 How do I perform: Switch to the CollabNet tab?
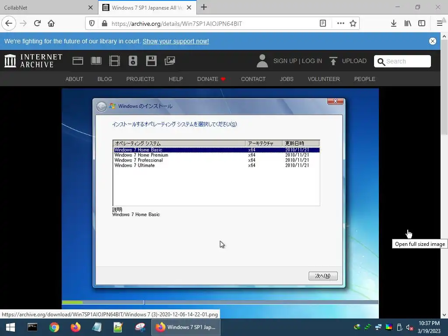pyautogui.click(x=45, y=7)
